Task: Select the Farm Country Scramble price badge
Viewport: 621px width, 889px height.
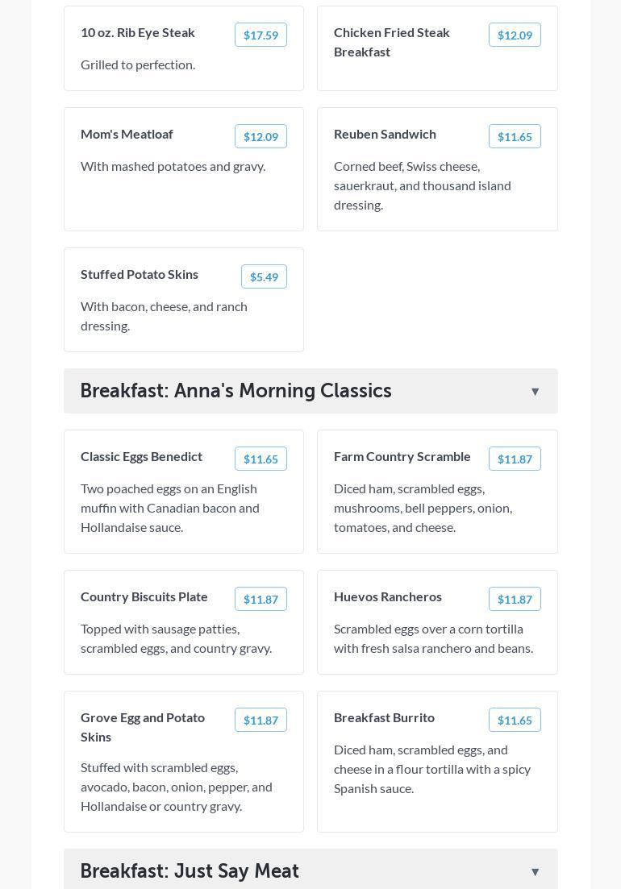Action: pyautogui.click(x=515, y=459)
